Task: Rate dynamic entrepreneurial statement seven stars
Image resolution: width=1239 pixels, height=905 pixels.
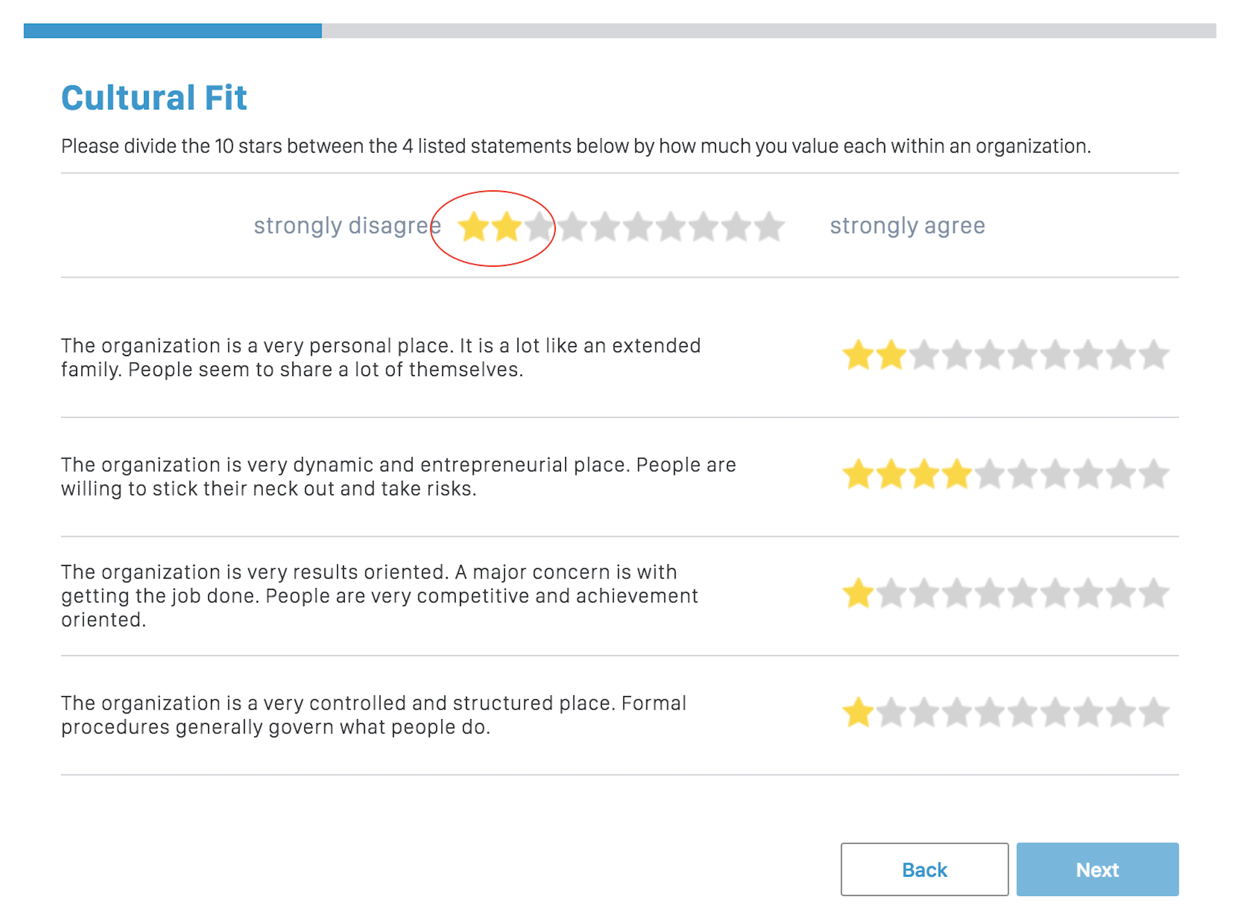Action: pyautogui.click(x=1055, y=474)
